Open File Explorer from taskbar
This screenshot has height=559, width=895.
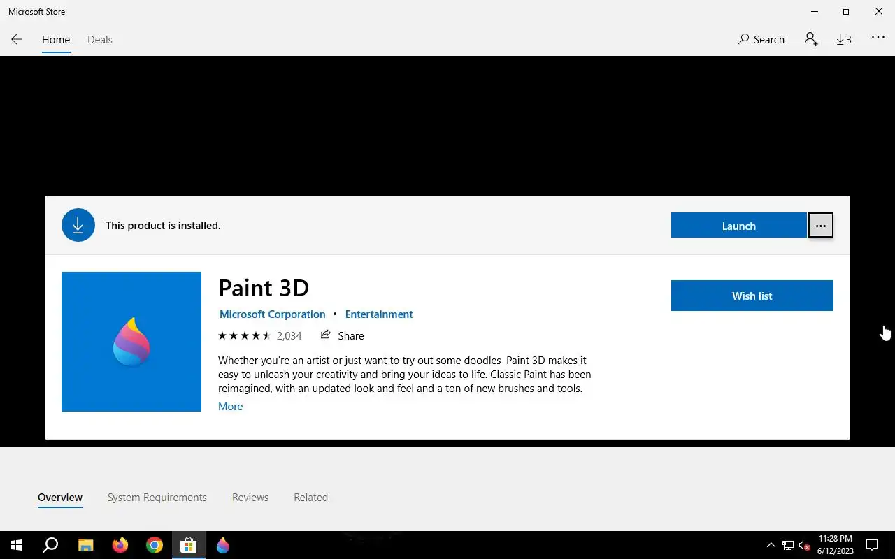pos(85,545)
